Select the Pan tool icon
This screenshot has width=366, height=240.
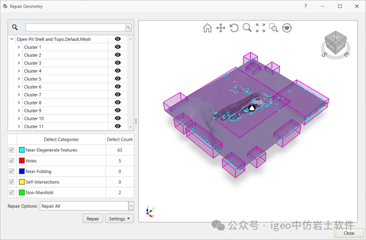(x=221, y=28)
